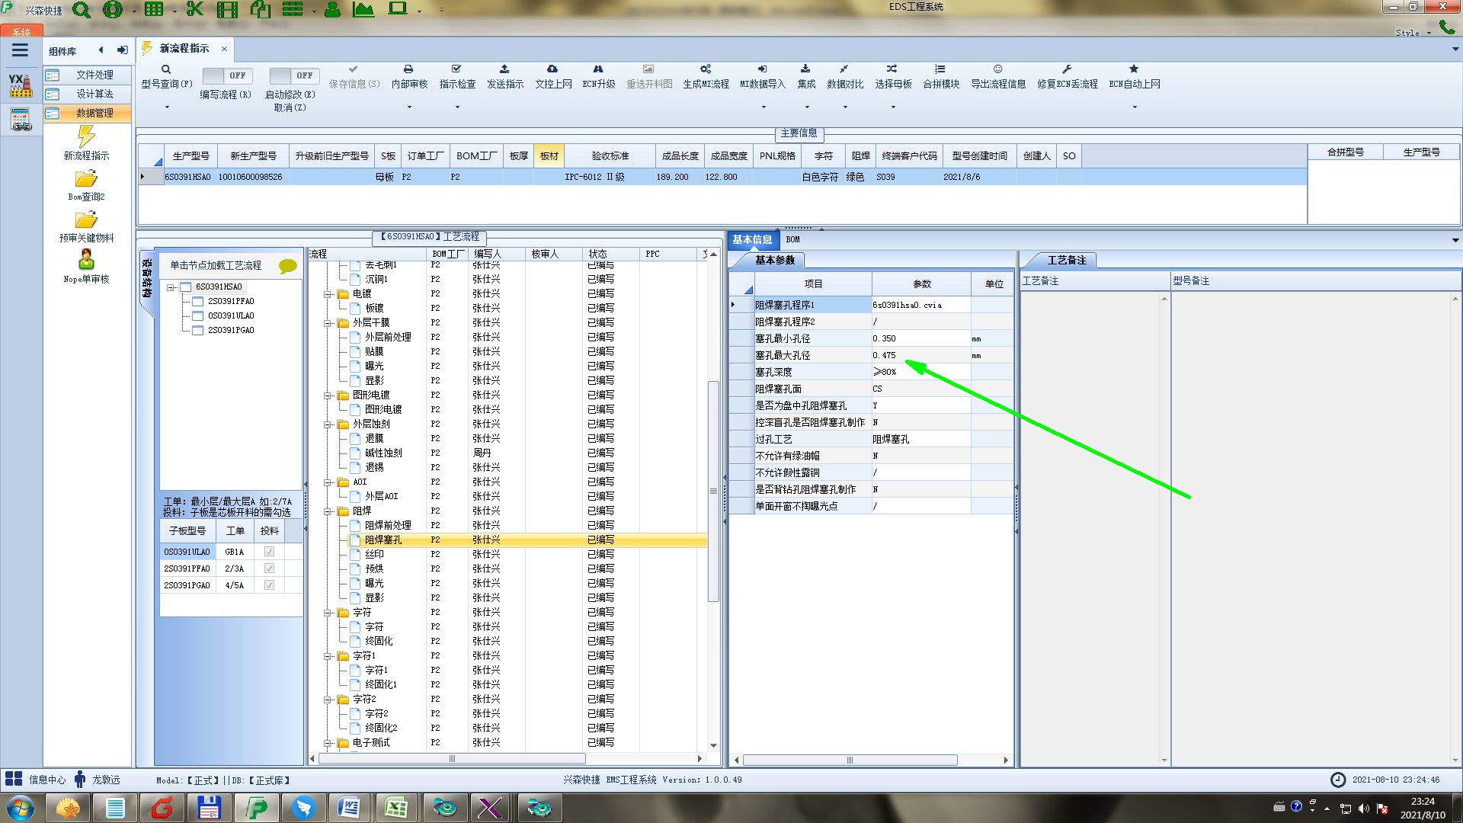This screenshot has height=823, width=1463.
Task: Click the green phone icon
Action: (1446, 27)
